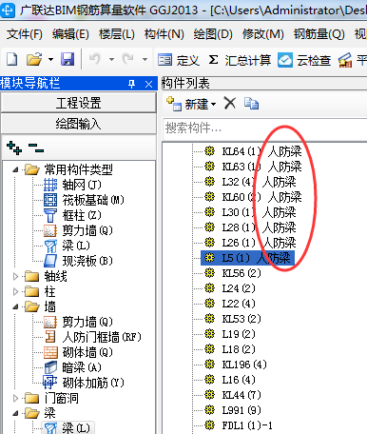This screenshot has width=367, height=434.
Task: Select L5(1) 人防梁 in the list
Action: pyautogui.click(x=247, y=258)
